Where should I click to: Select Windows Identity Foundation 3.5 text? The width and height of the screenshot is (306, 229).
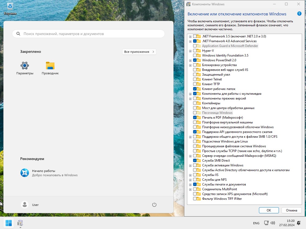pyautogui.click(x=225, y=55)
